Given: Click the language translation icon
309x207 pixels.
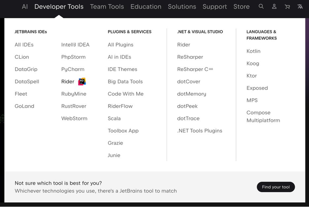Looking at the screenshot, I should click(300, 7).
